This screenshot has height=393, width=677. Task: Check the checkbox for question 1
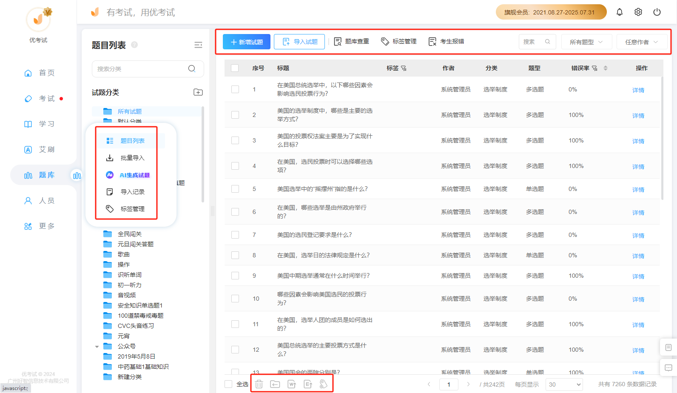tap(235, 89)
